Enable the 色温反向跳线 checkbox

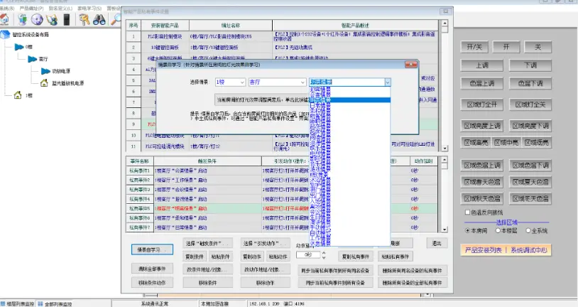[467, 212]
